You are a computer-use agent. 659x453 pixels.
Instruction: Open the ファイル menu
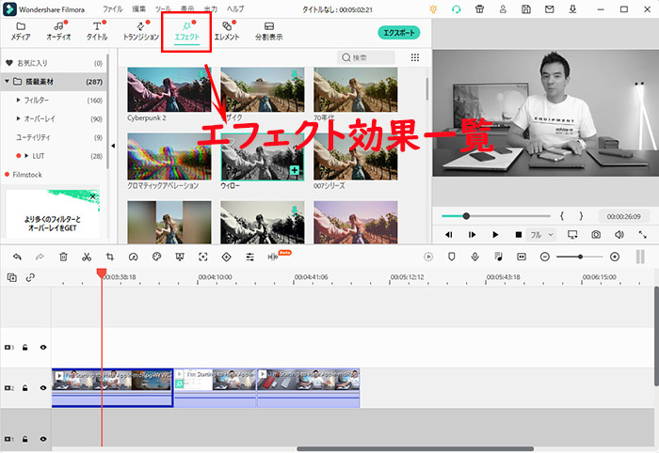pos(112,8)
